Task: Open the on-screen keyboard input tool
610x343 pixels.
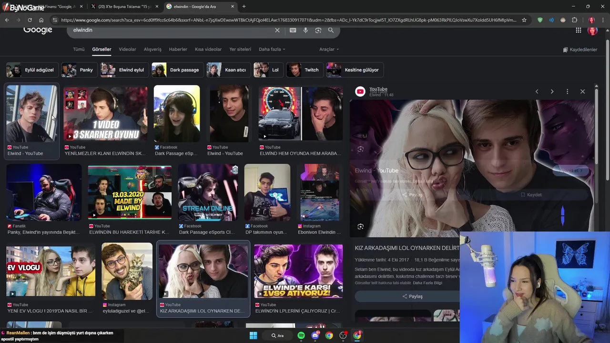Action: (x=293, y=30)
